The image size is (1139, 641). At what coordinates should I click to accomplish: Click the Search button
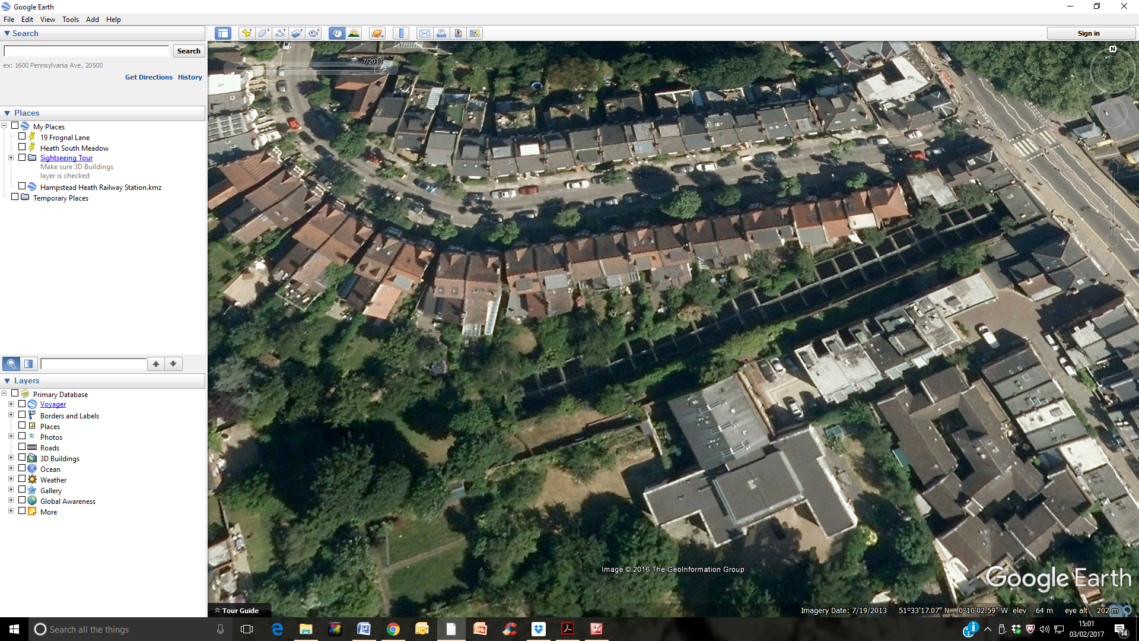click(189, 51)
